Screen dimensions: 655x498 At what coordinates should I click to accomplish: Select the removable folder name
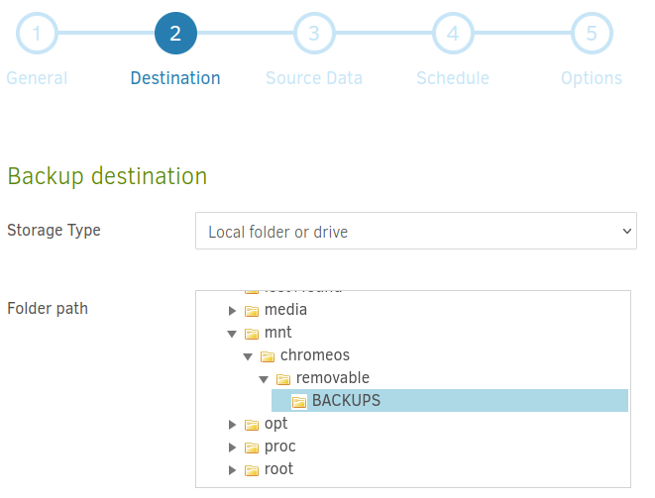click(333, 378)
